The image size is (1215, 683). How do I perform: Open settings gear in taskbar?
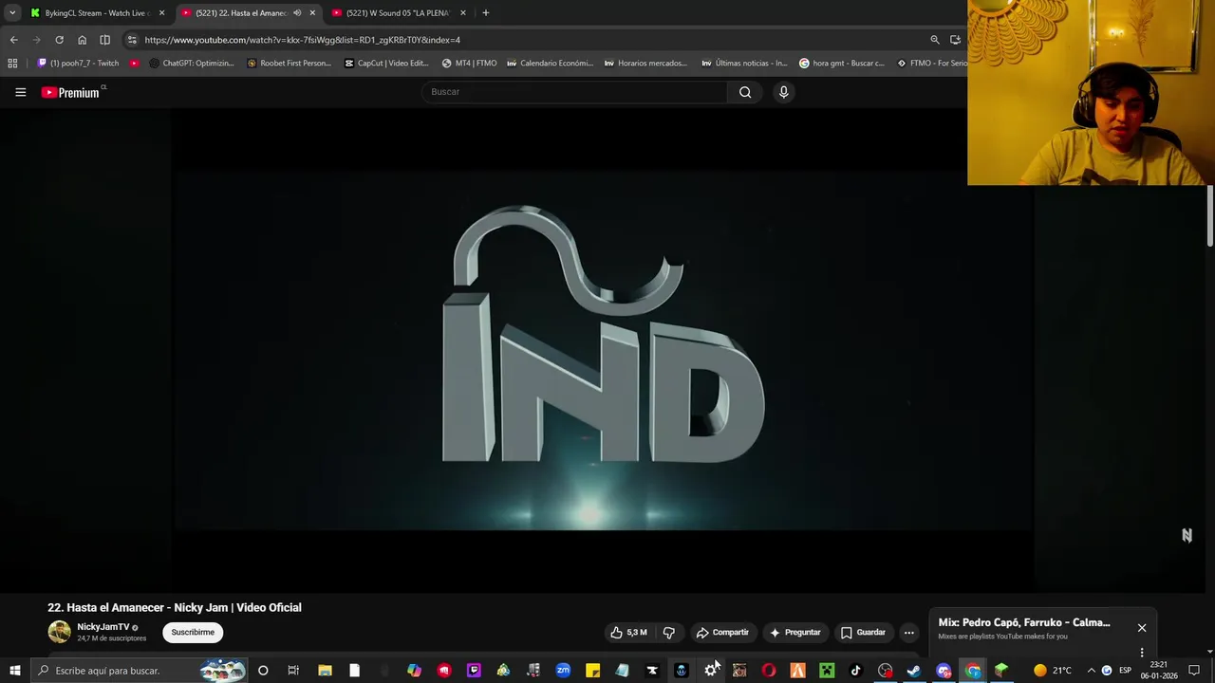(710, 671)
